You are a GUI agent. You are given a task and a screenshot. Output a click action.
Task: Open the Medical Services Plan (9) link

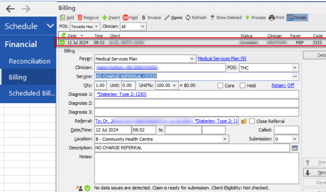point(222,59)
